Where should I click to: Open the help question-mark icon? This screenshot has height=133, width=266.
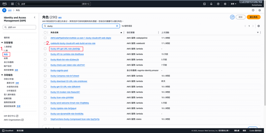218,4
